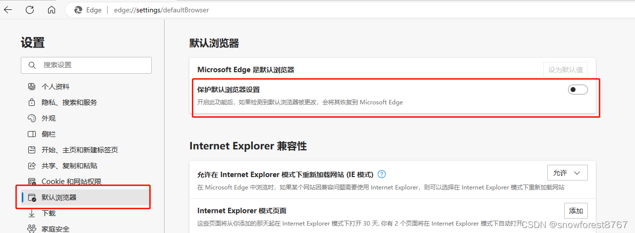
Task: Open the home page via house icon
Action: click(52, 10)
